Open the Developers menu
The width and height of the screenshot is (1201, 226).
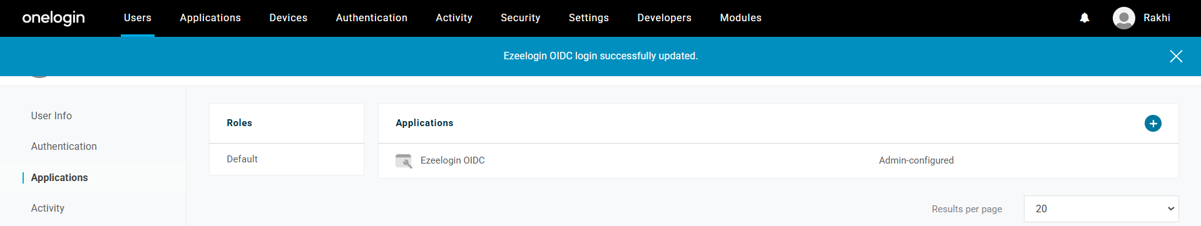pyautogui.click(x=664, y=17)
